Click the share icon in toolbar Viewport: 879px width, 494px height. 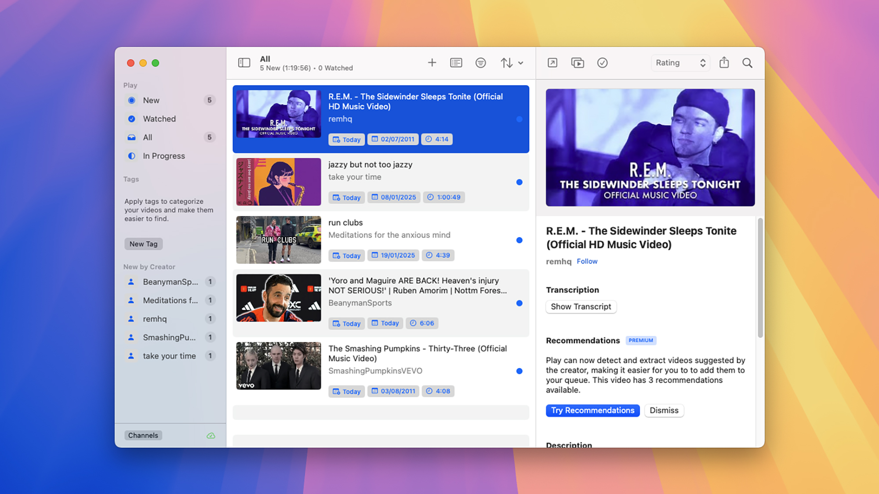click(x=724, y=63)
